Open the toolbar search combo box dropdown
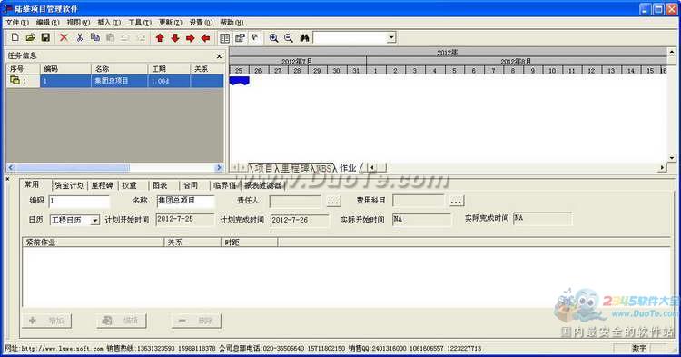The image size is (681, 357). point(391,37)
